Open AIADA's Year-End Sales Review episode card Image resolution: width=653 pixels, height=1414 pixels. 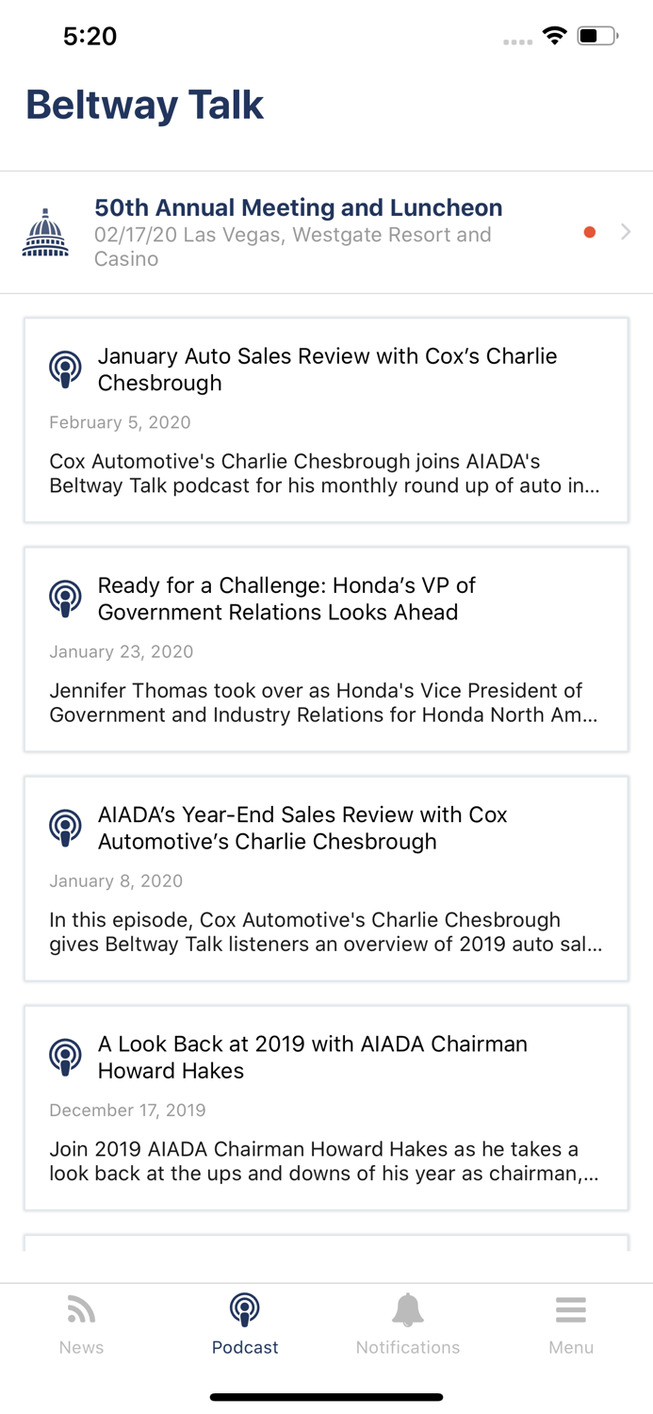pos(326,879)
